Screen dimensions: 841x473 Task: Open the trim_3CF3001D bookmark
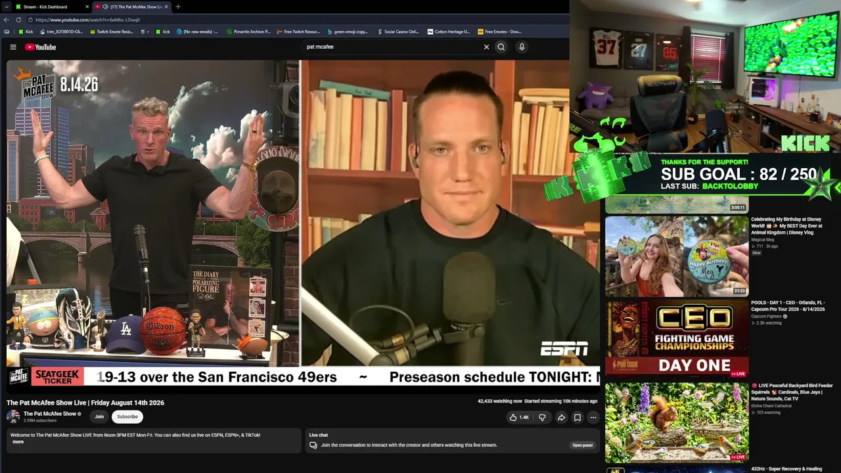click(x=61, y=32)
